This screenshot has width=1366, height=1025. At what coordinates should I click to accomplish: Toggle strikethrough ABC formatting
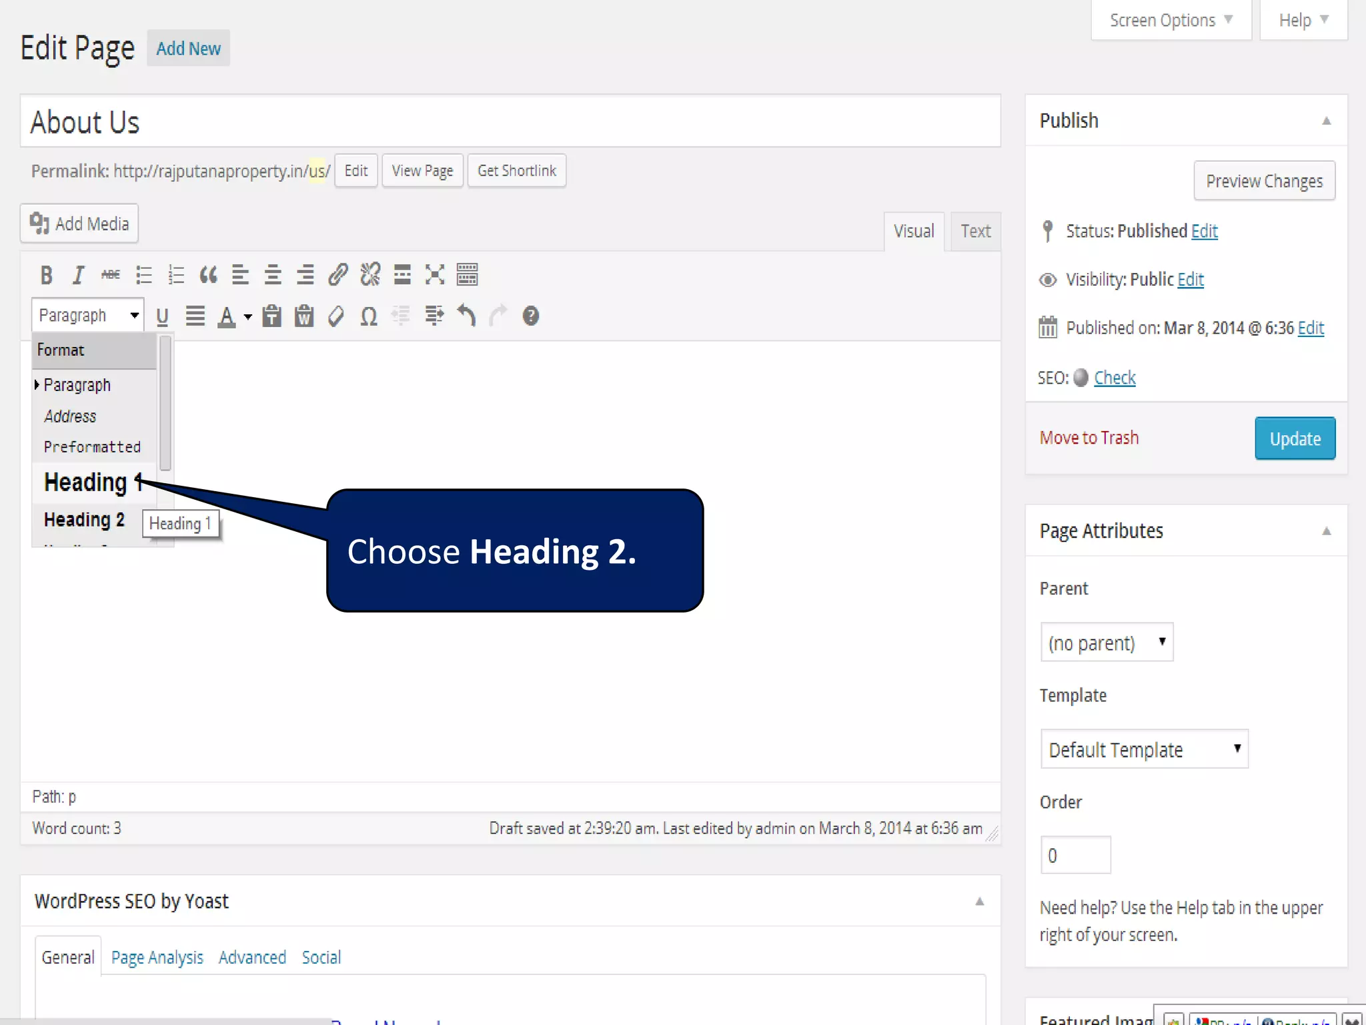(111, 275)
